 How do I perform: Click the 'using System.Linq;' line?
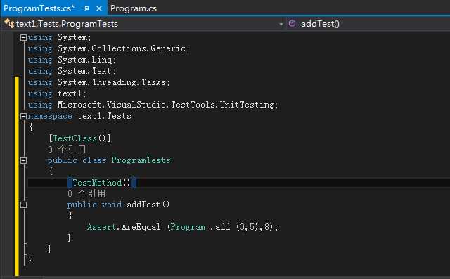coord(72,60)
